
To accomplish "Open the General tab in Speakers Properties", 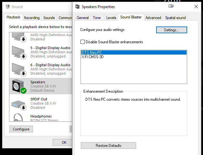I will [x=83, y=18].
